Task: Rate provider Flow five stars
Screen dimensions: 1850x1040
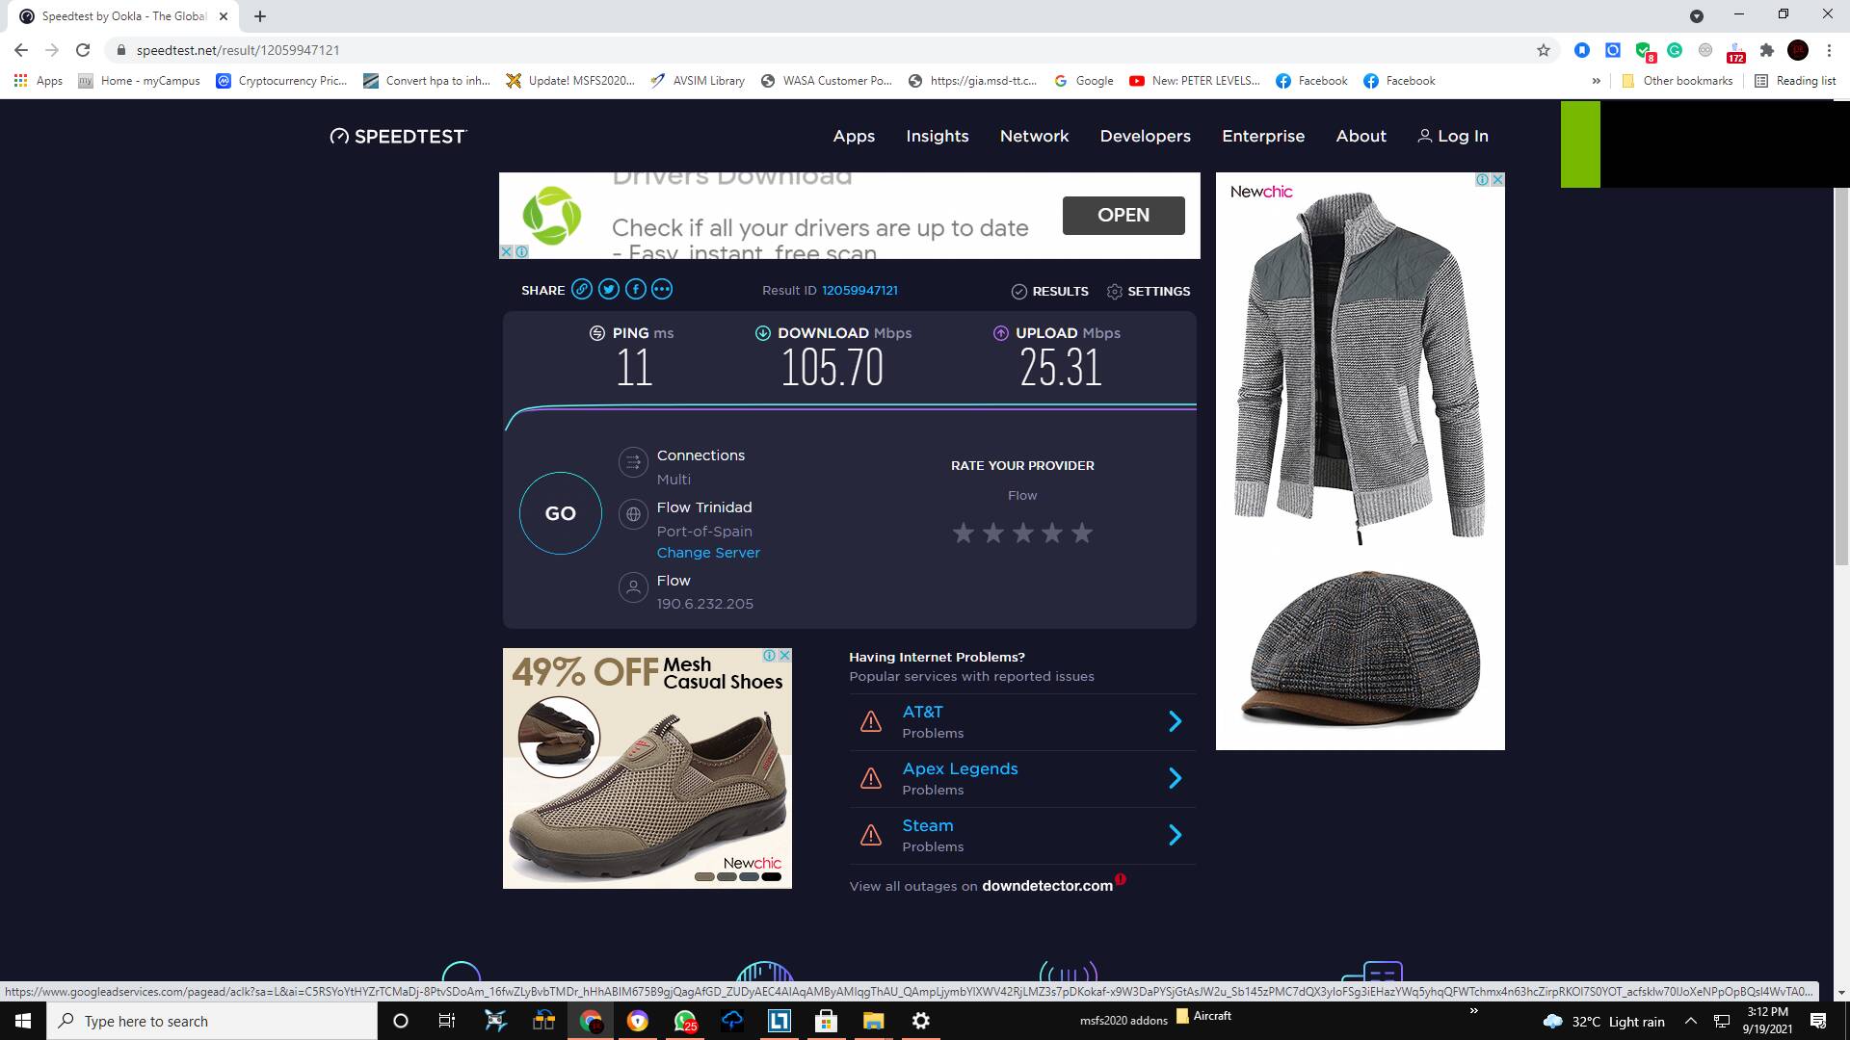Action: click(1082, 533)
